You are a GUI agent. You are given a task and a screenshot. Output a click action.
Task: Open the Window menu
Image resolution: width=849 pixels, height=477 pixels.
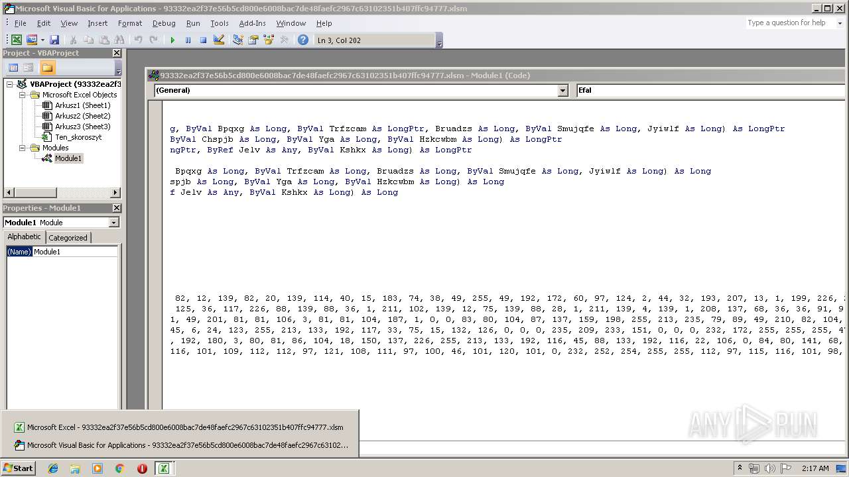tap(291, 23)
